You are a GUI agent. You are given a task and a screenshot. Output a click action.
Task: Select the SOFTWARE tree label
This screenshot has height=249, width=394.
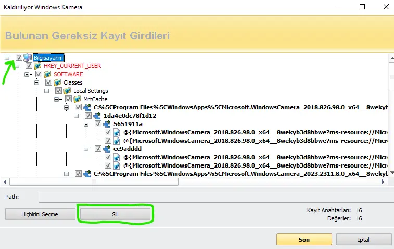(x=68, y=74)
